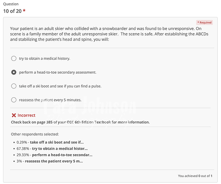Choose 'take off a ski boot' radio option
Viewport: 221px width, 184px height.
coord(14,86)
